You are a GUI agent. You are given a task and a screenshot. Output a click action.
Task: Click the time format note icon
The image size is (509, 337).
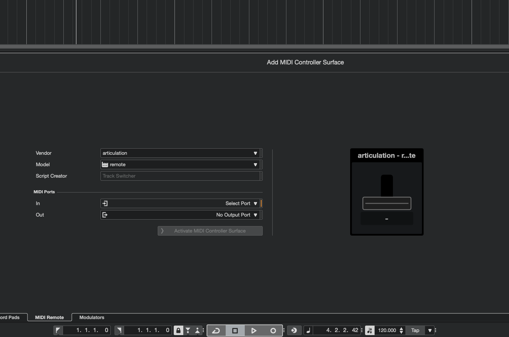tap(309, 330)
